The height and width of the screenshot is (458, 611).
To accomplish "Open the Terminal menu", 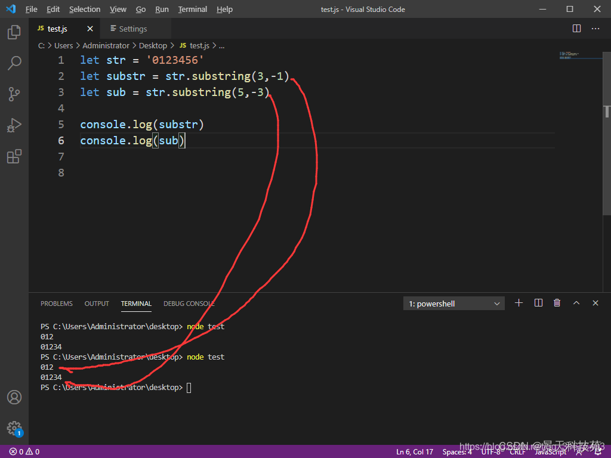I will (193, 10).
